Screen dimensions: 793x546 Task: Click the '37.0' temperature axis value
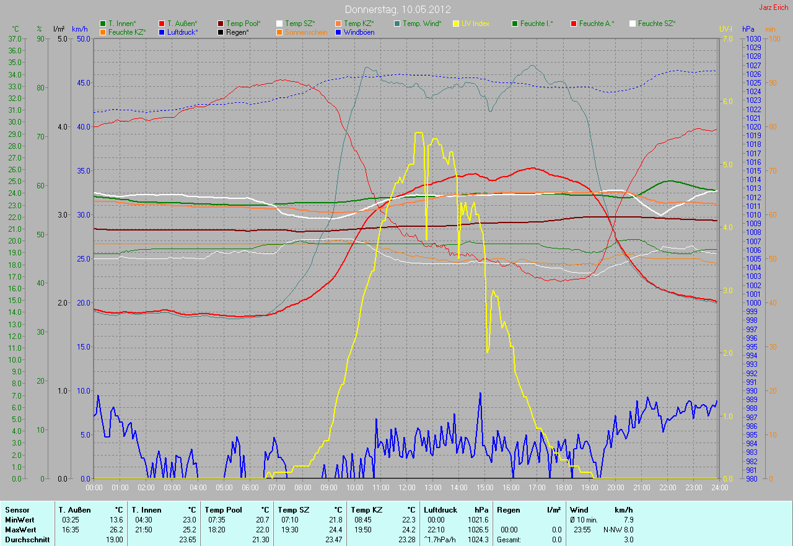15,38
